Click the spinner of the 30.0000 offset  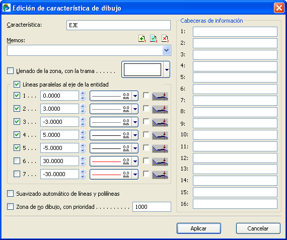pos(83,161)
